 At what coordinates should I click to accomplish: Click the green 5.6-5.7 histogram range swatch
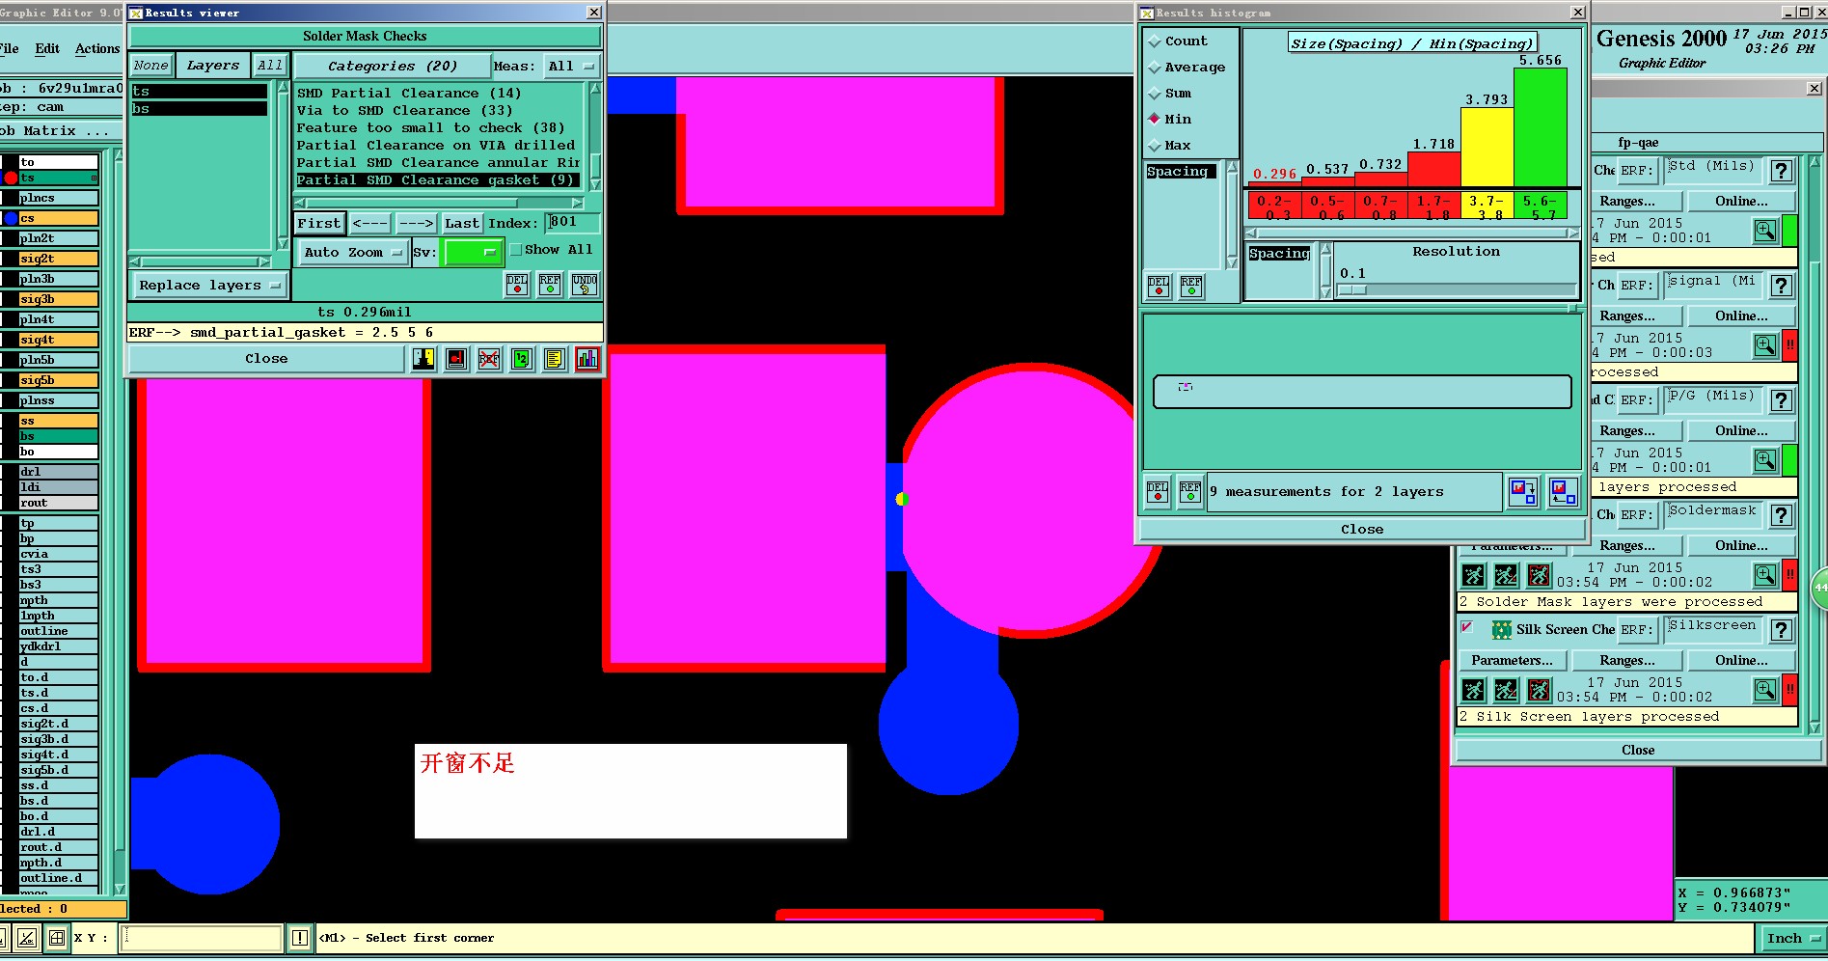pyautogui.click(x=1541, y=206)
